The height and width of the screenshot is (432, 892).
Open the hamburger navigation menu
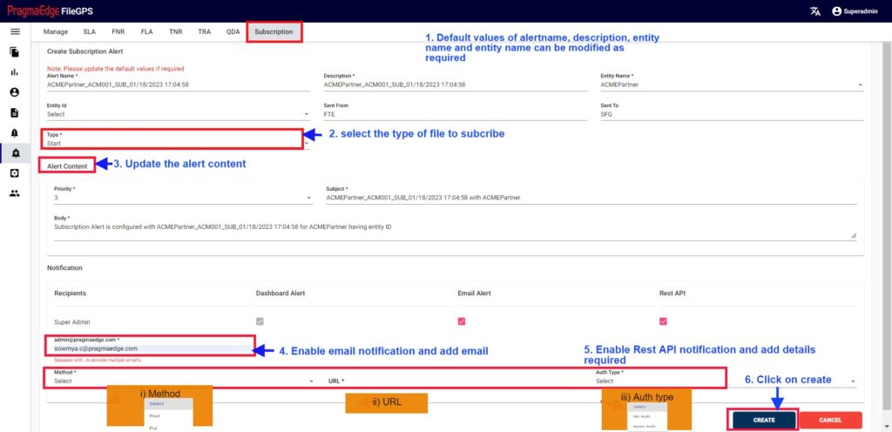click(x=15, y=32)
